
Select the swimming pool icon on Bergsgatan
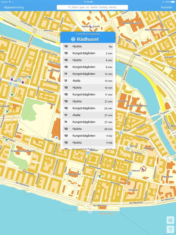57,138
